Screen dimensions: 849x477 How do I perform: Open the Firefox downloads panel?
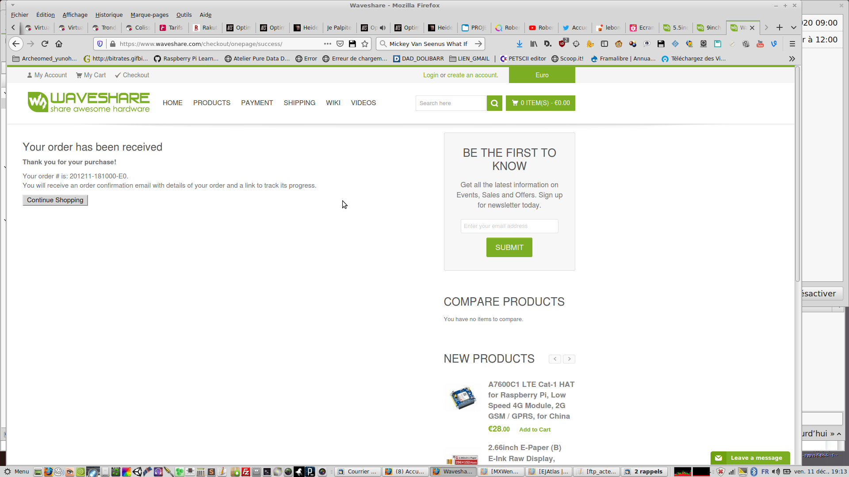520,44
